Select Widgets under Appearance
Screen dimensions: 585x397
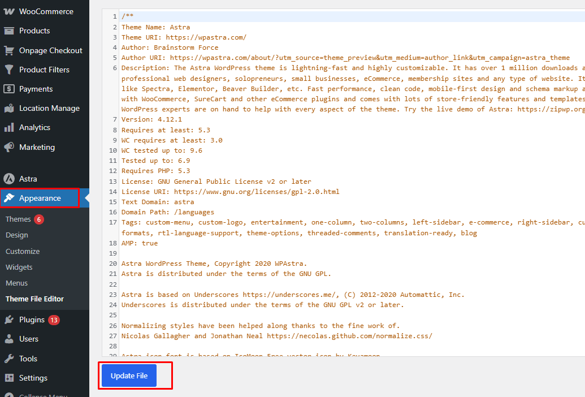pos(20,266)
